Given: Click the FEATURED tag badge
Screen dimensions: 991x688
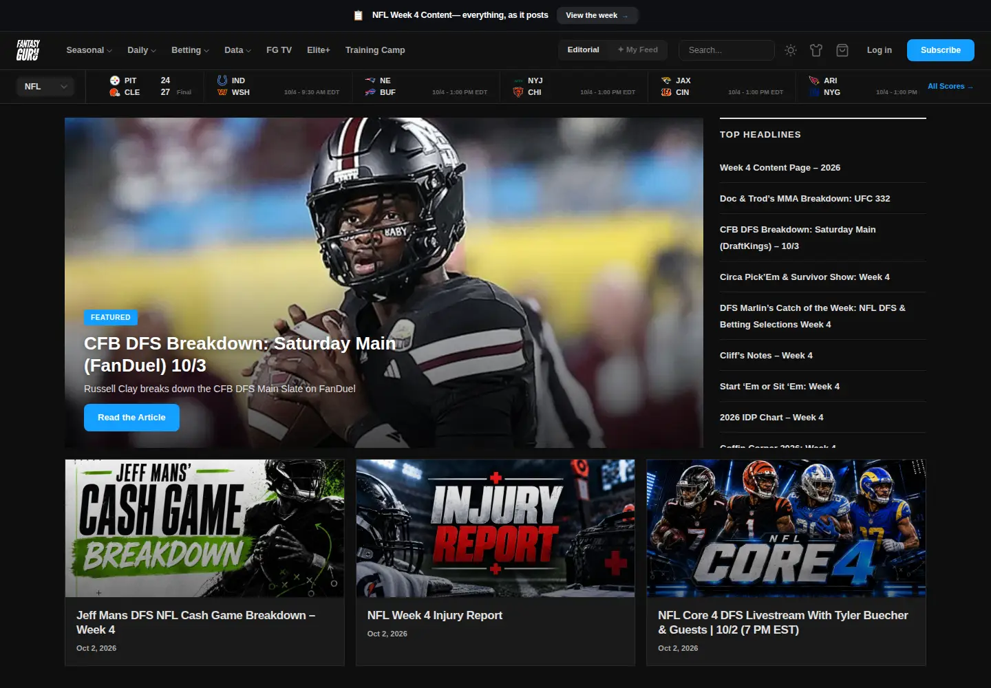Looking at the screenshot, I should (x=111, y=317).
